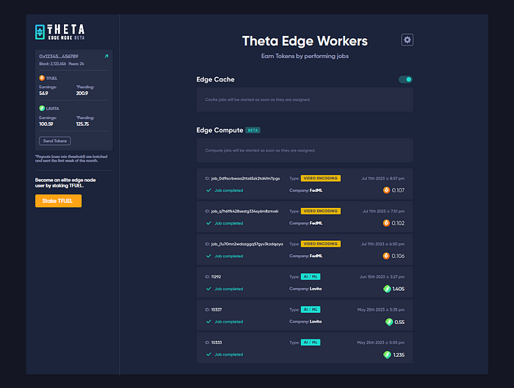Viewport: 514px width, 388px height.
Task: Click job ID 10337
Action: coord(217,309)
